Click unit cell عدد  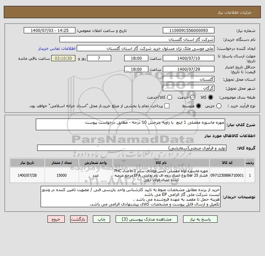pyautogui.click(x=96, y=175)
